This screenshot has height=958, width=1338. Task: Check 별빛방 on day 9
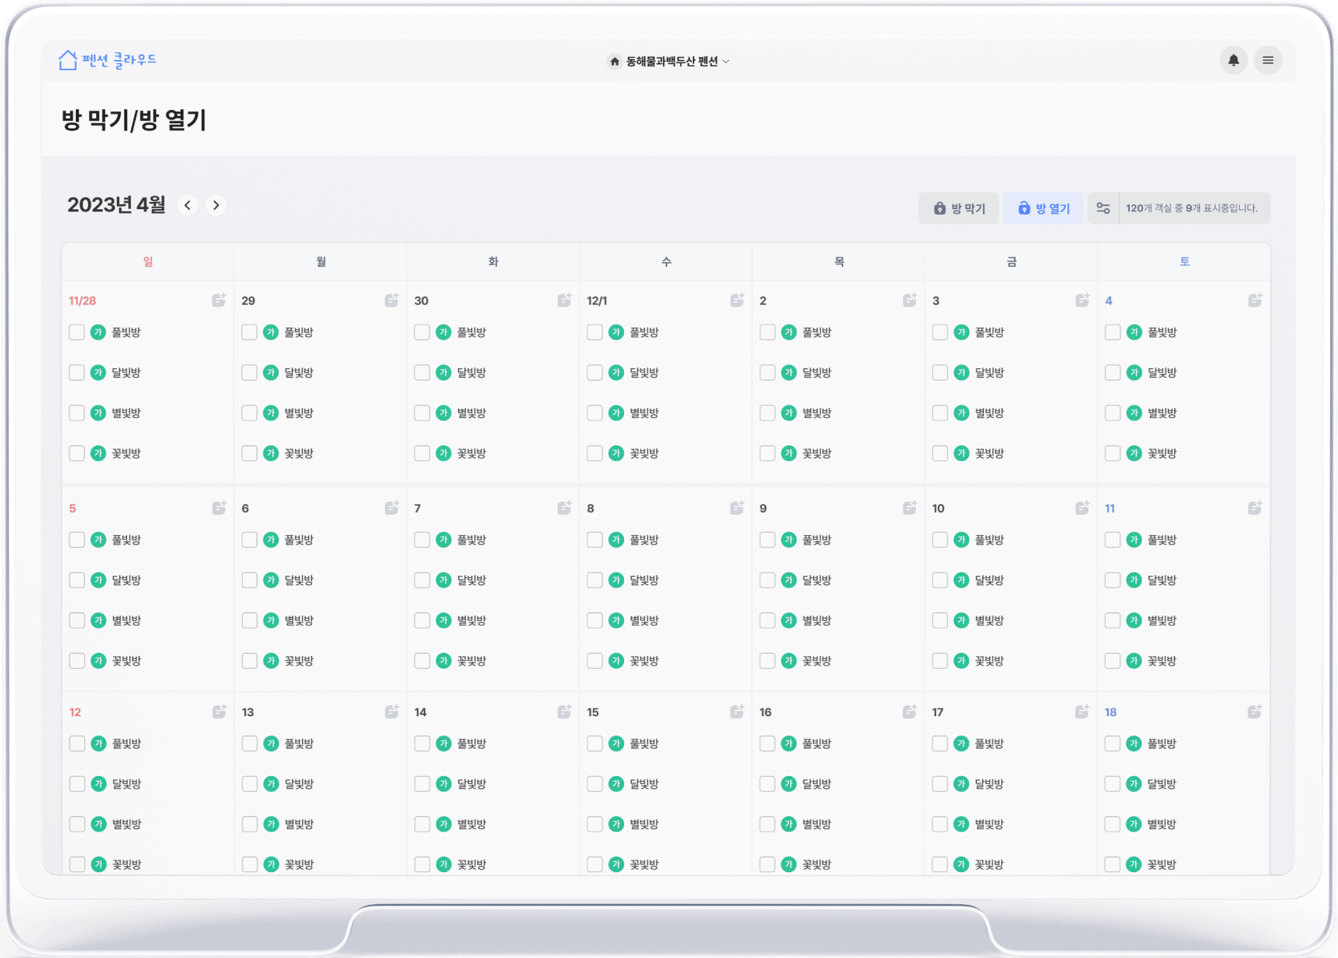pos(768,620)
